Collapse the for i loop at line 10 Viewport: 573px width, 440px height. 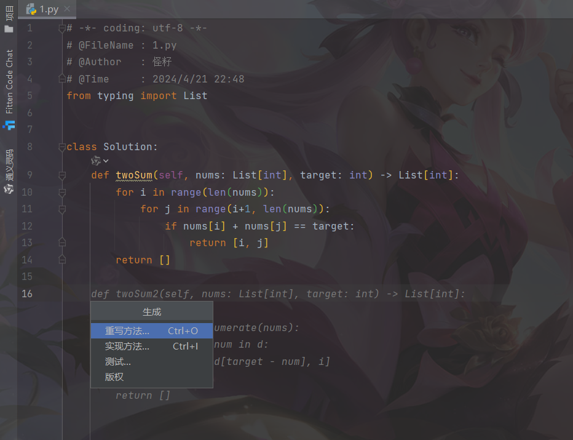[x=61, y=193]
